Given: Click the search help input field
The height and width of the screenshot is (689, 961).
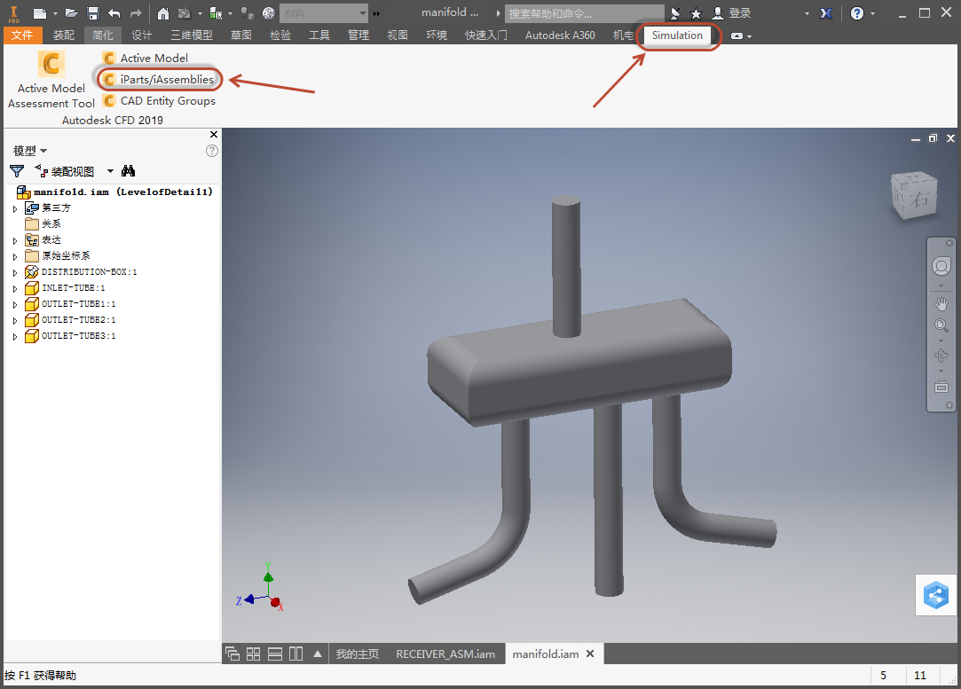Looking at the screenshot, I should click(x=584, y=13).
